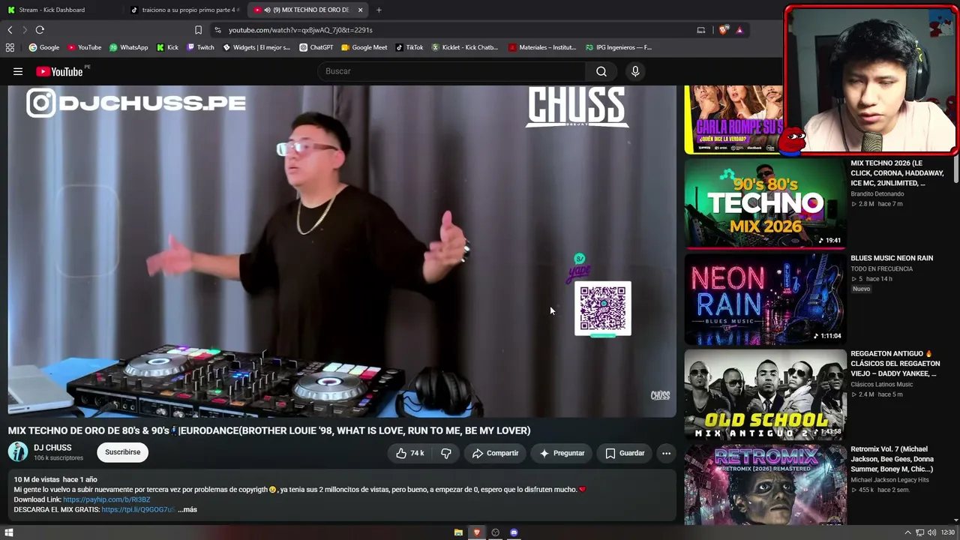The height and width of the screenshot is (540, 960).
Task: Open the WhatsApp bookmark
Action: tap(129, 47)
